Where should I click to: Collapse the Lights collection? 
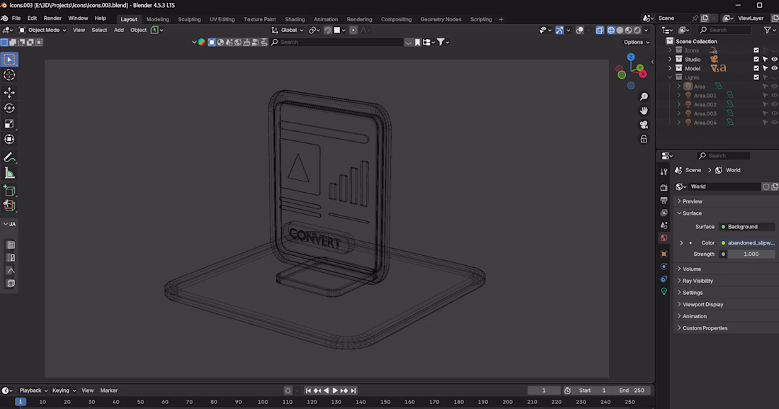670,77
